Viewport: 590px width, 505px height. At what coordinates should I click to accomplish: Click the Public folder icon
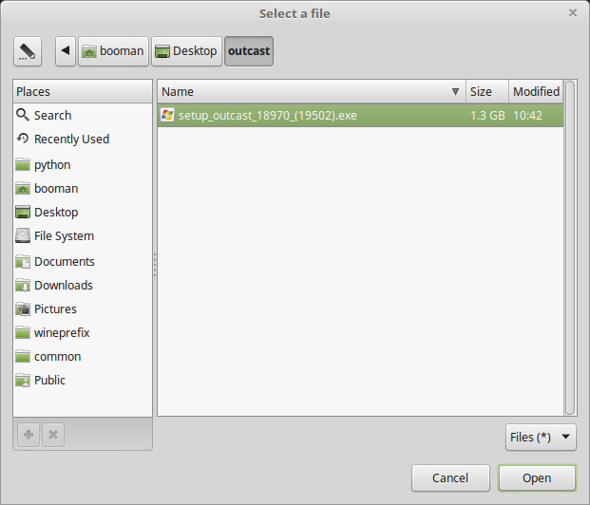[23, 380]
